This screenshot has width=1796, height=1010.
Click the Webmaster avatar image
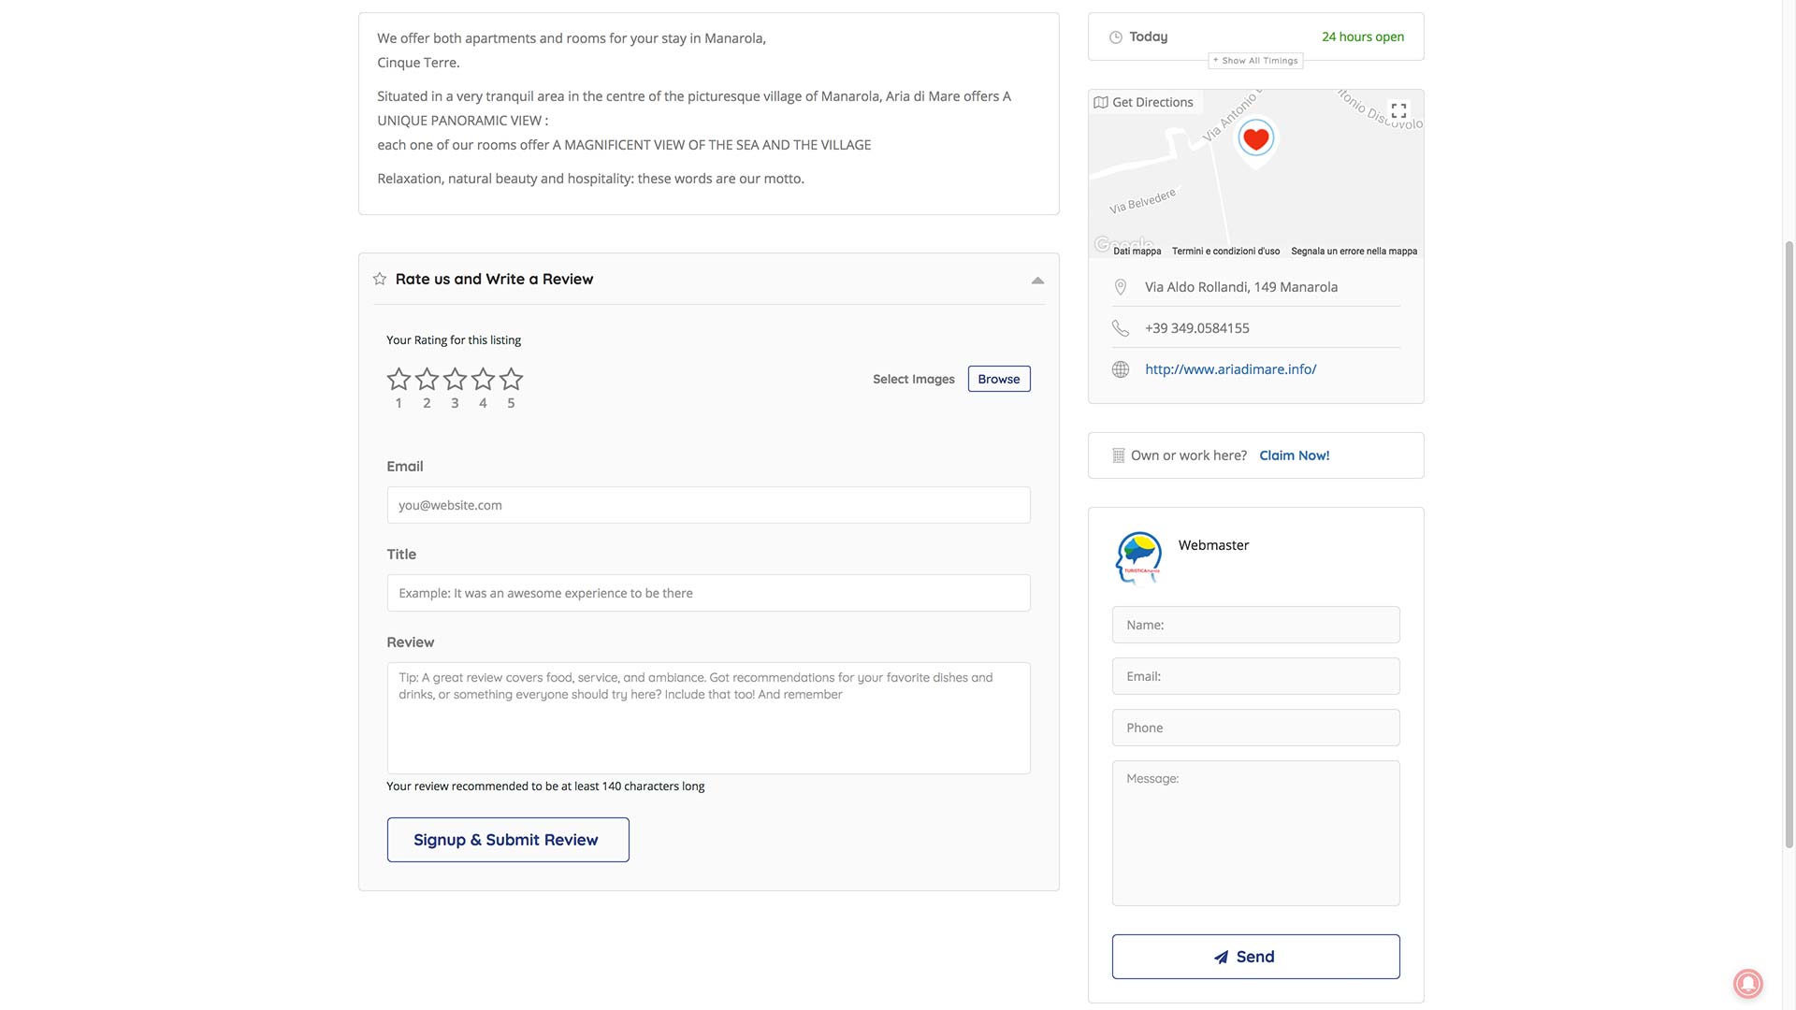[x=1138, y=557]
